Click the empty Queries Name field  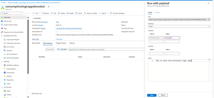[x=156, y=54]
